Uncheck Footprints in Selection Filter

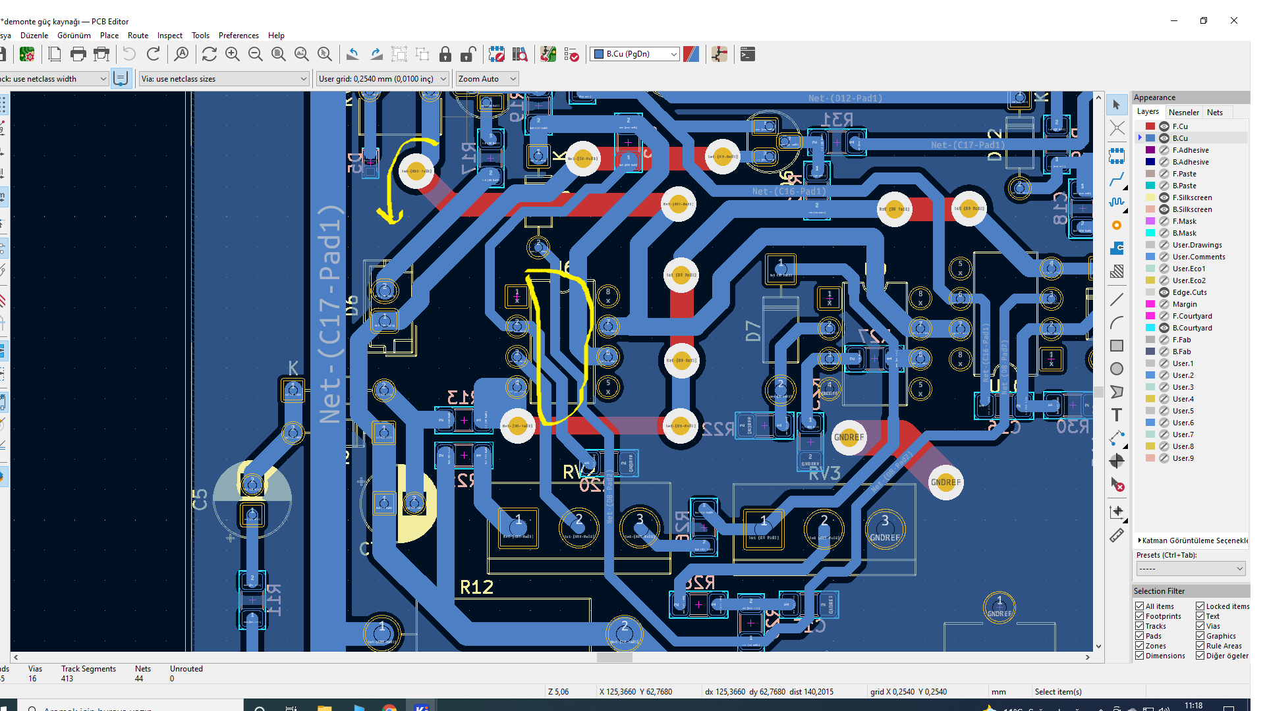[x=1140, y=616]
